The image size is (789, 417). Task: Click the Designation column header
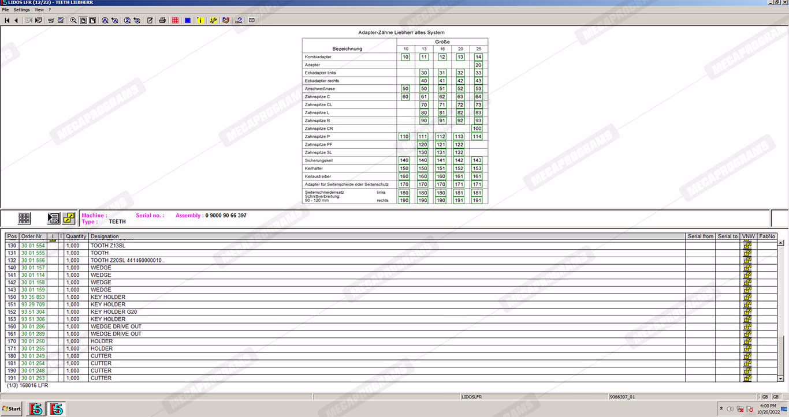(386, 236)
